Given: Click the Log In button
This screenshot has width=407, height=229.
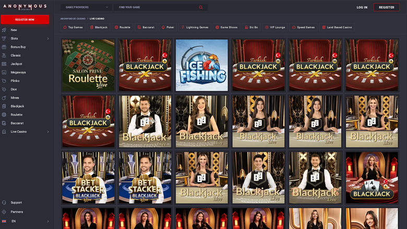Looking at the screenshot, I should coord(362,7).
